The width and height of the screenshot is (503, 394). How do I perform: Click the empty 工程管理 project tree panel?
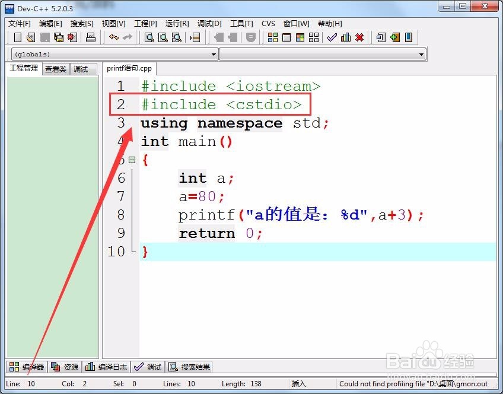(53, 217)
